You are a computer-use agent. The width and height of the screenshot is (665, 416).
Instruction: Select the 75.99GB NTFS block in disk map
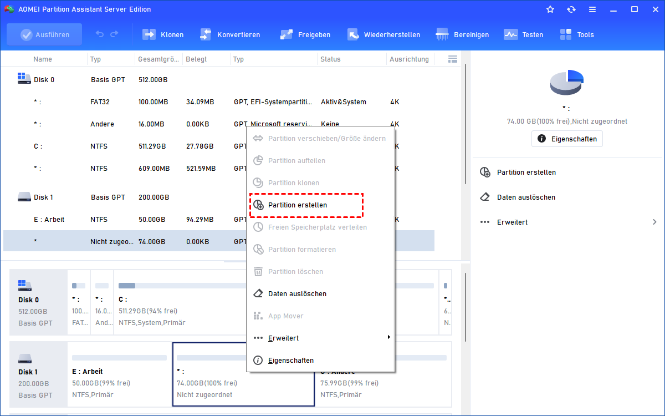(x=383, y=374)
